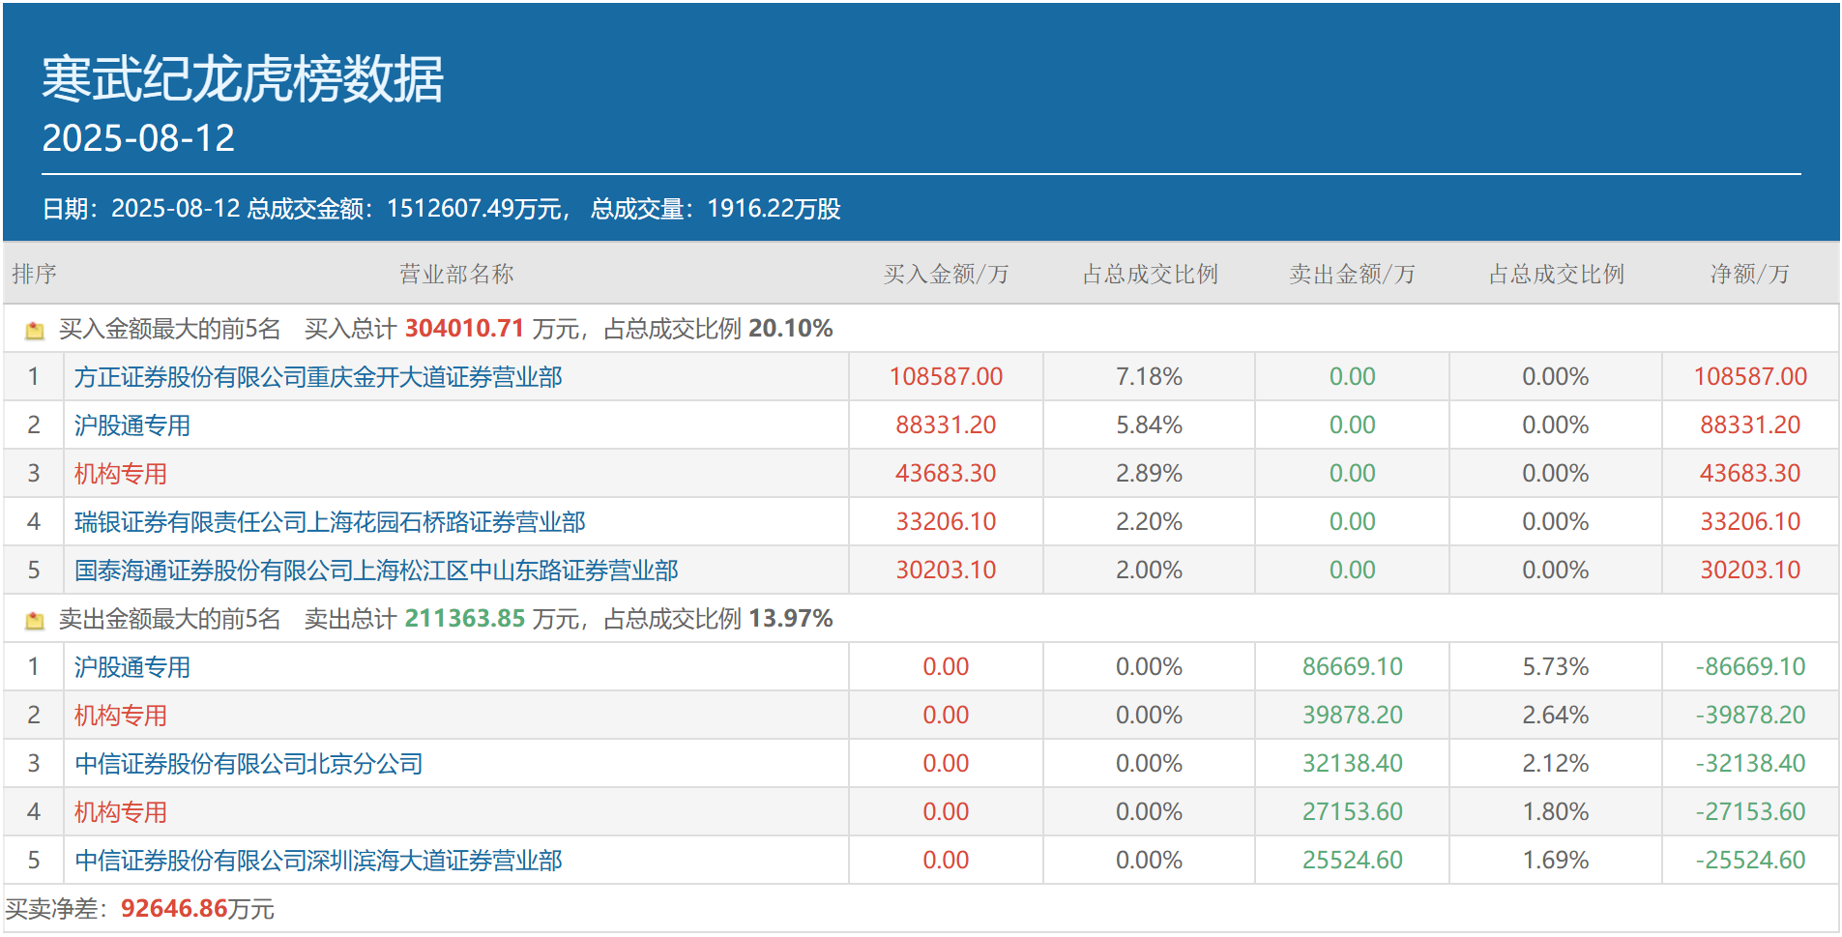Open 机构专用 link with 43683.30 buy amount
Viewport: 1842px width, 937px height.
pos(121,474)
